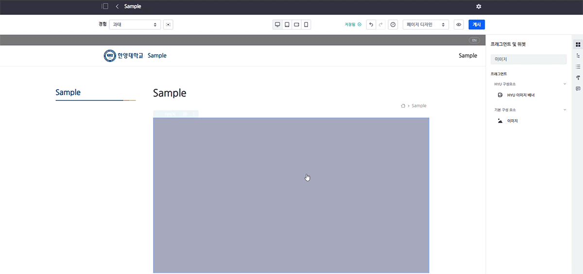583x274 pixels.
Task: Open the Comments icon in sidebar
Action: [x=578, y=89]
